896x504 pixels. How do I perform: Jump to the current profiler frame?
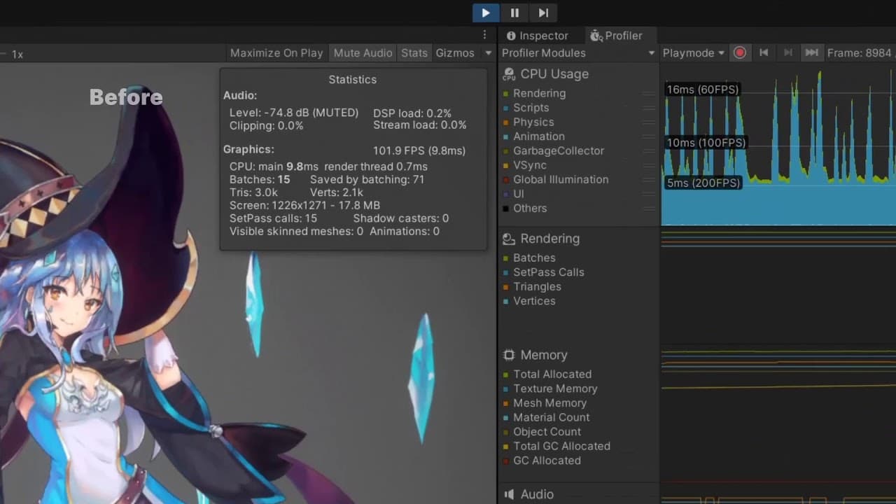(811, 52)
